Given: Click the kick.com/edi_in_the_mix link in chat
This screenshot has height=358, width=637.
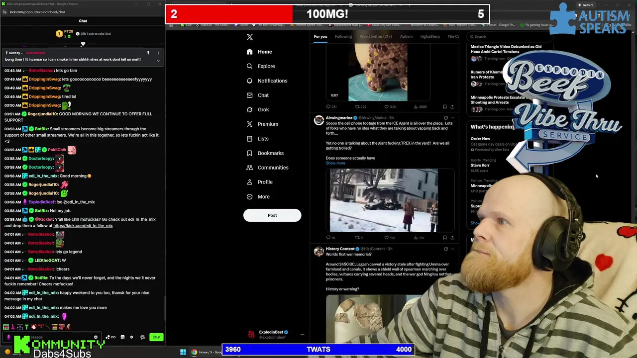Looking at the screenshot, I should point(83,226).
